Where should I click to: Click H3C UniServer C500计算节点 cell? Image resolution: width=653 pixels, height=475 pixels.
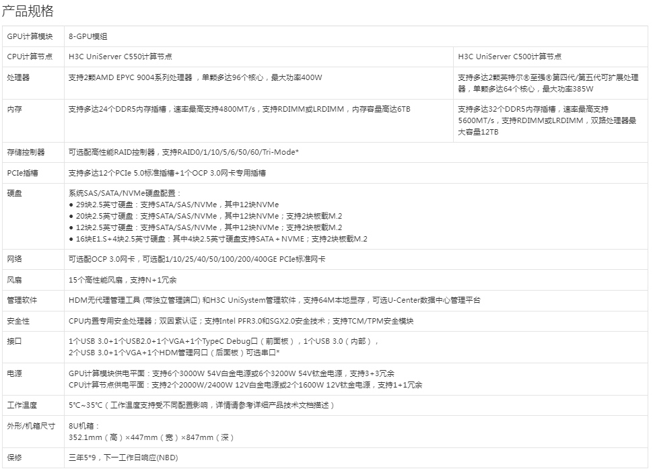tap(510, 57)
